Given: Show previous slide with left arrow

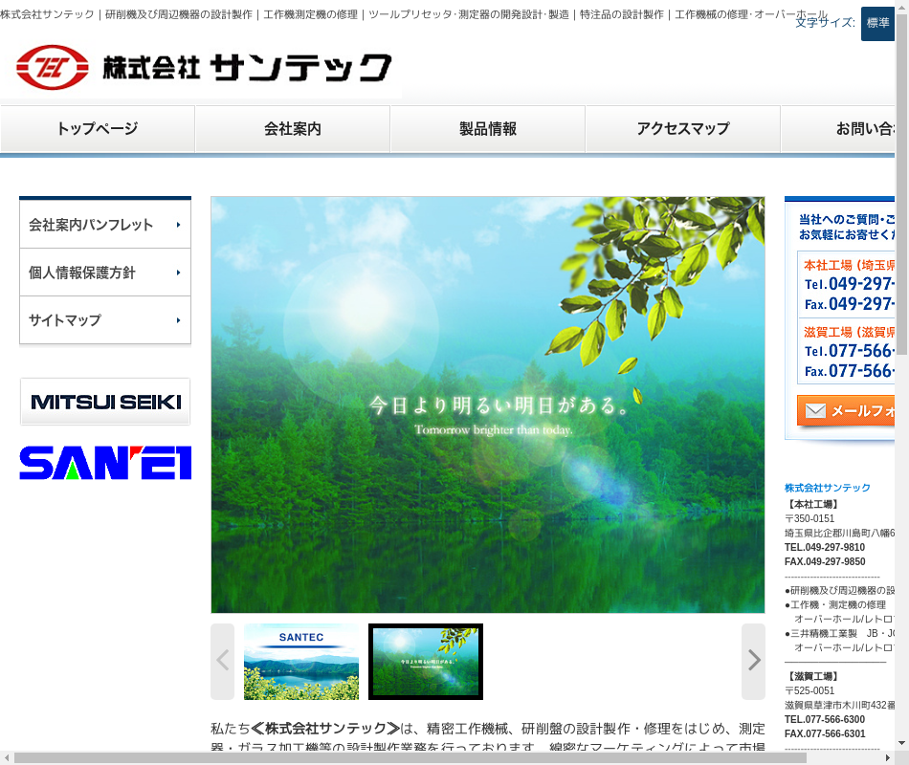Looking at the screenshot, I should pyautogui.click(x=222, y=661).
